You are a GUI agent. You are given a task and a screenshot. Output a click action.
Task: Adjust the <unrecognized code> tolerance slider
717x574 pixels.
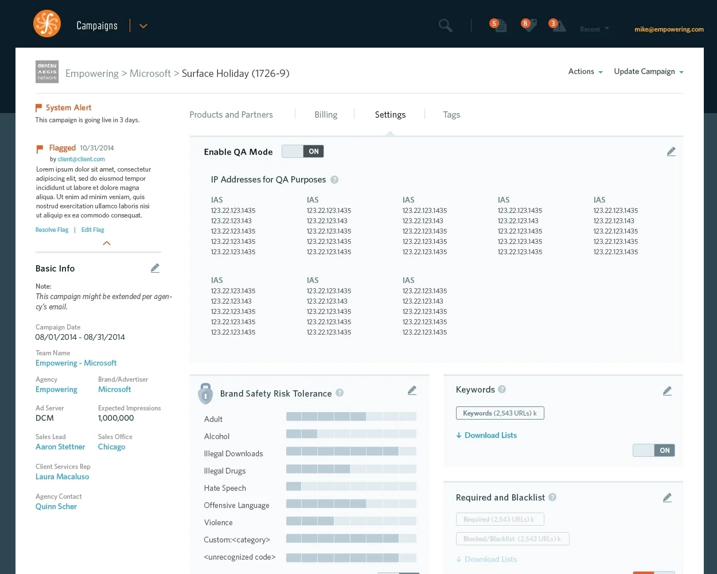coord(351,558)
